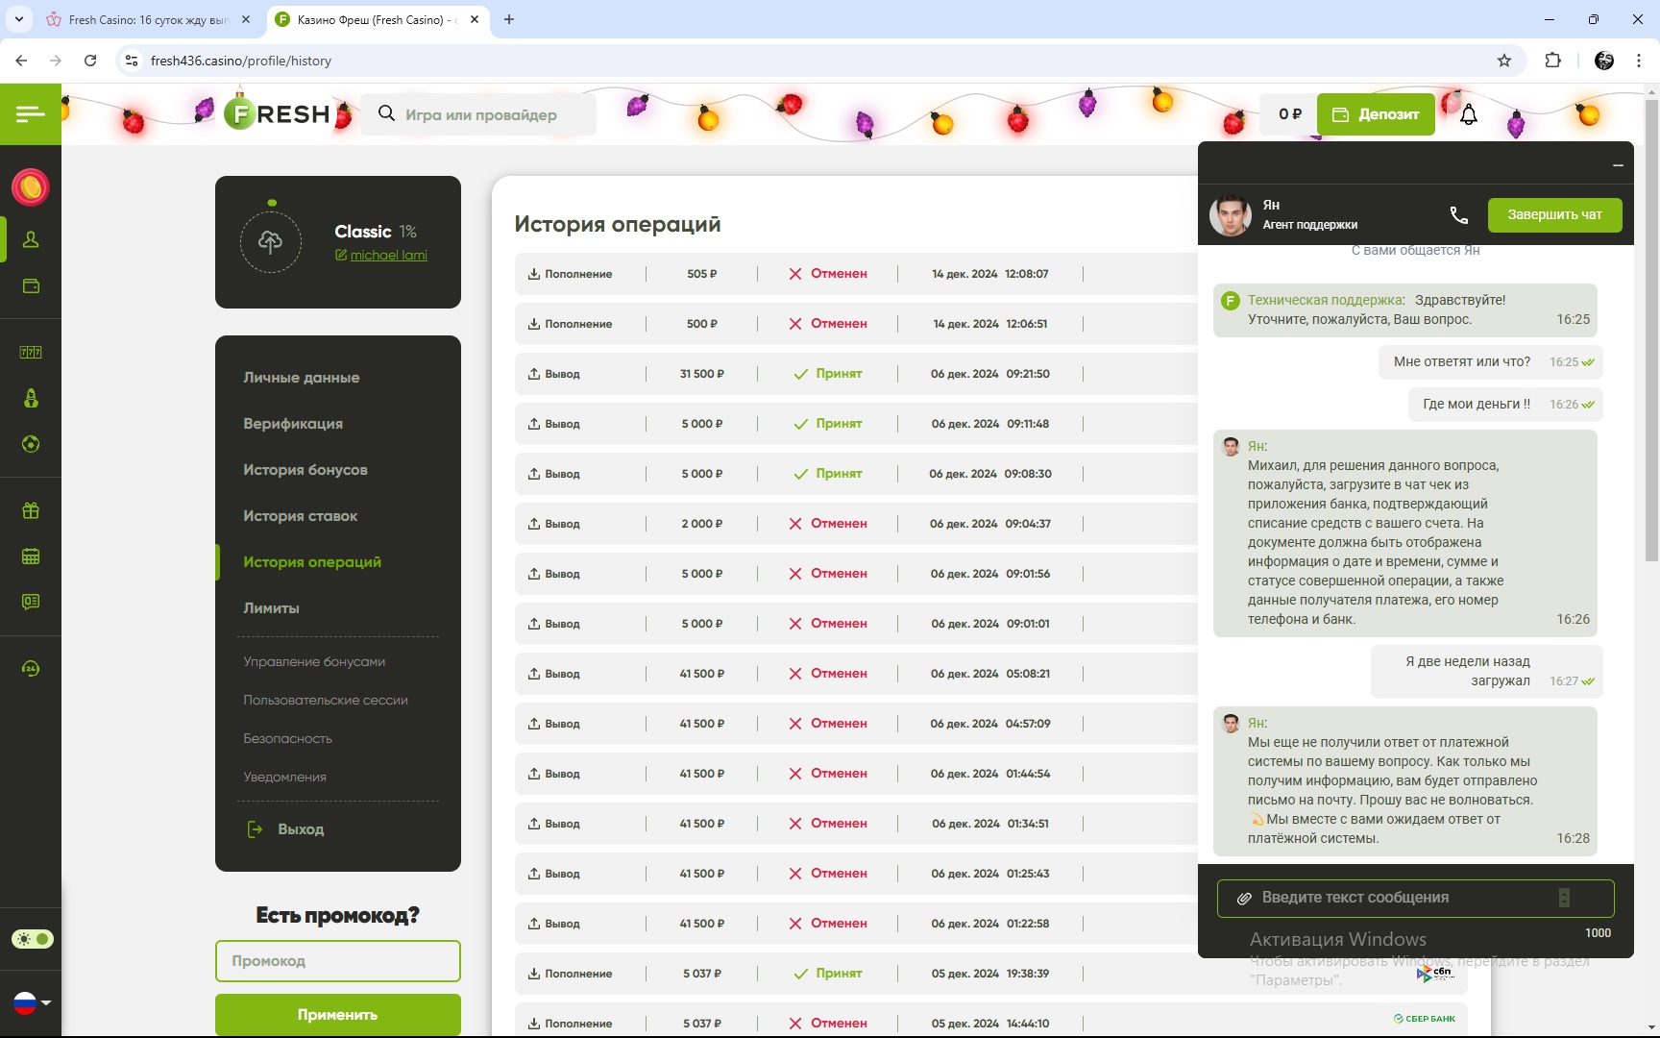Viewport: 1660px width, 1038px height.
Task: Select История операций menu item
Action: tap(312, 562)
